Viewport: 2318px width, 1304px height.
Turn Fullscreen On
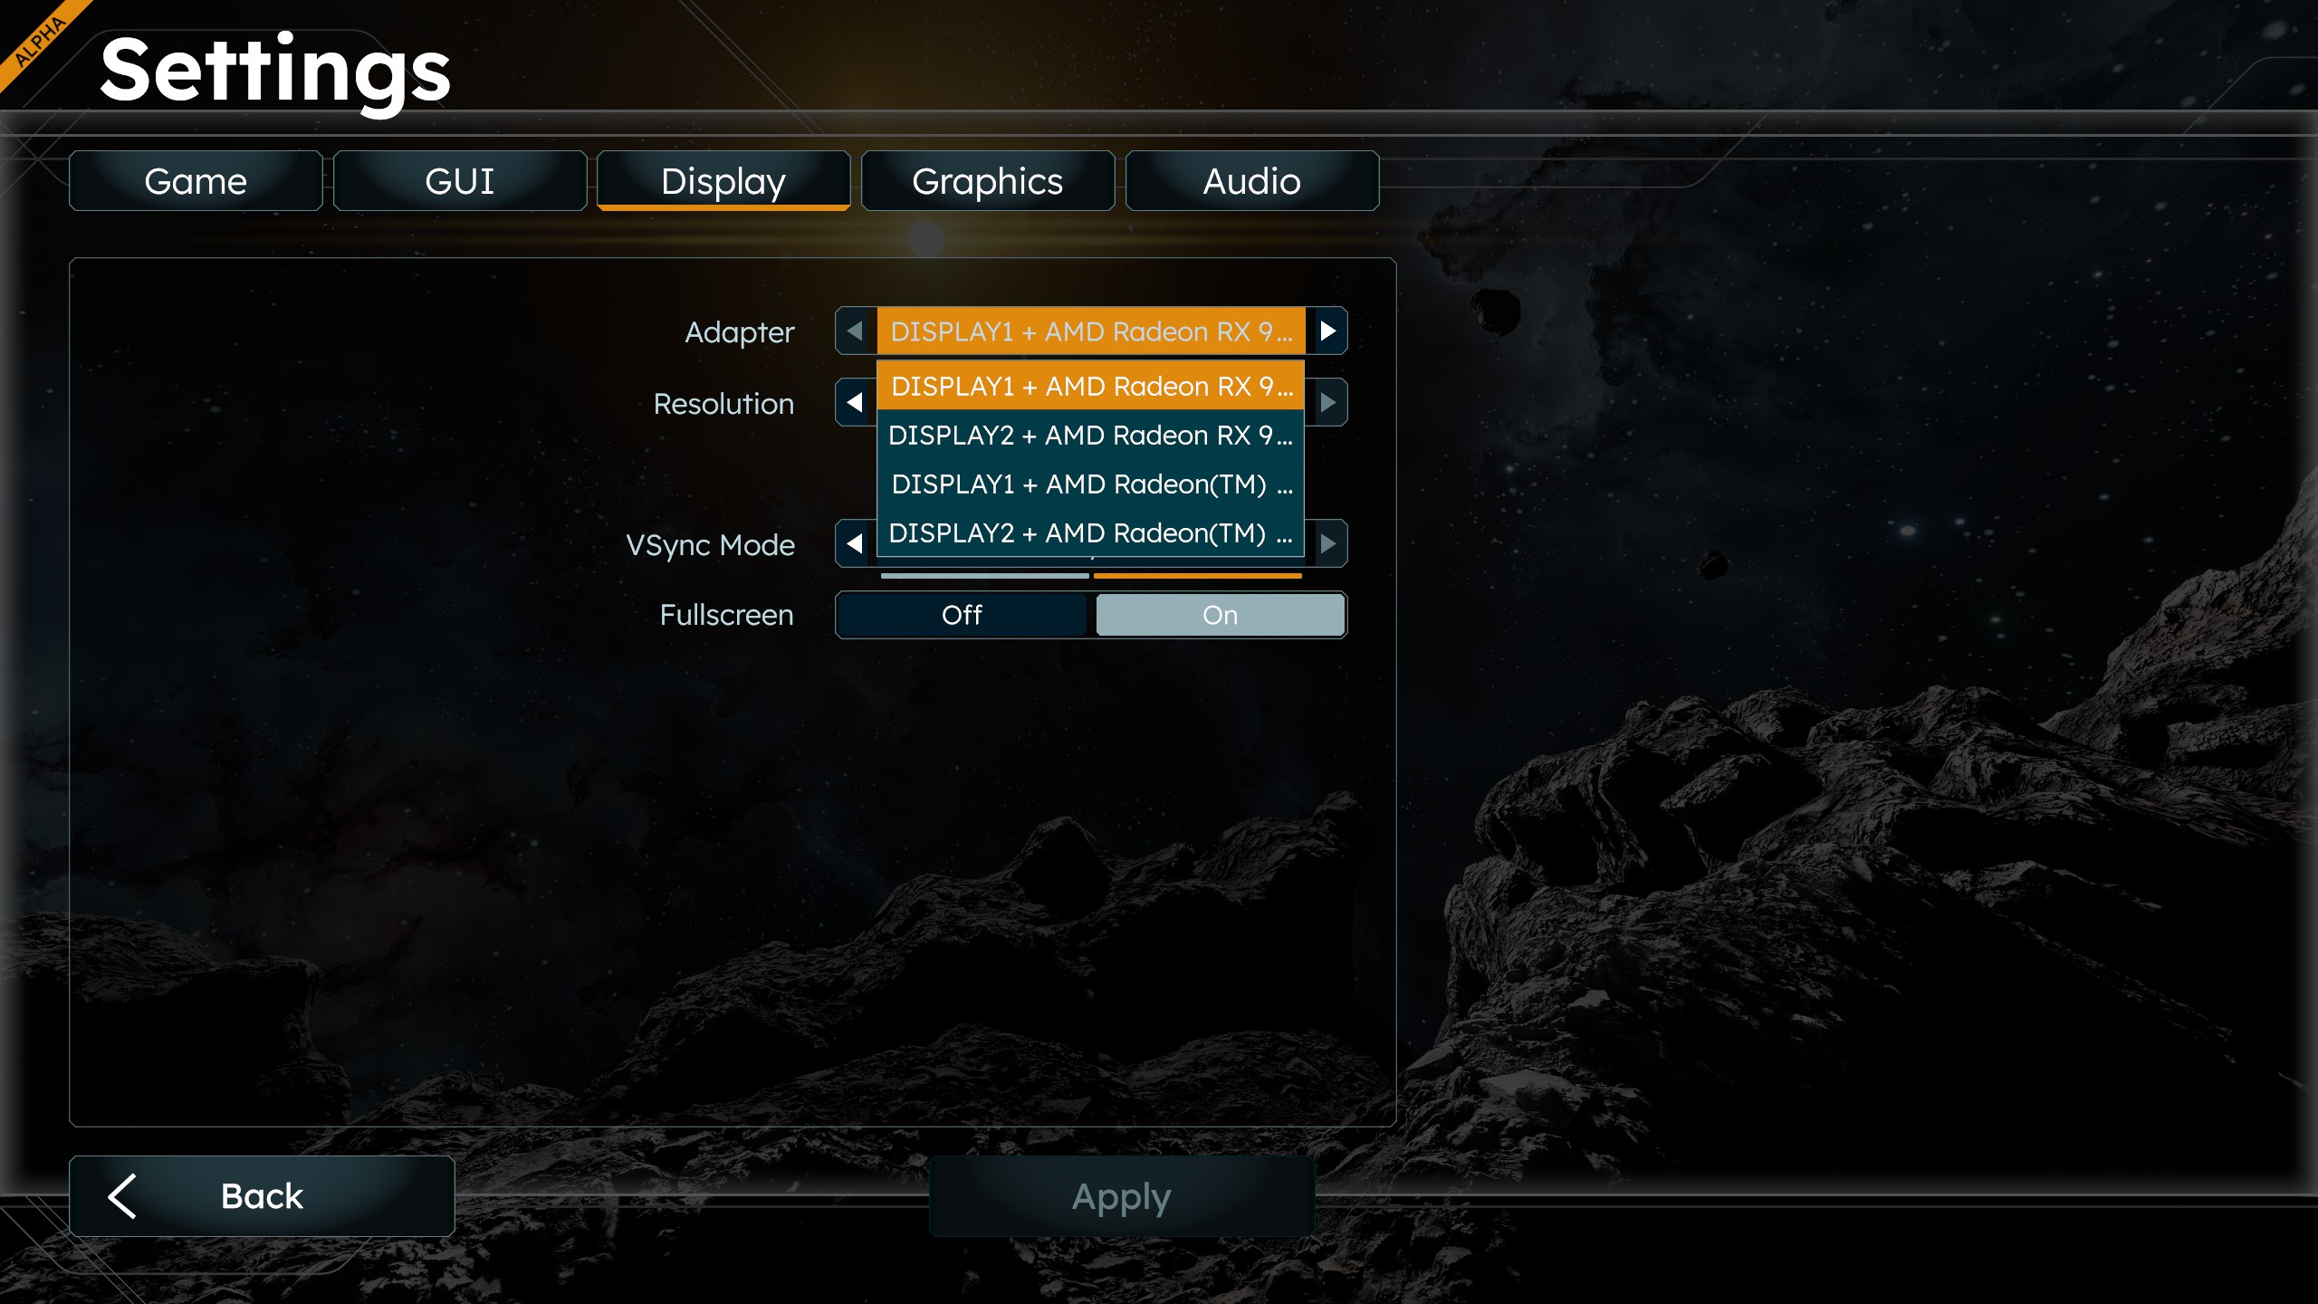(1220, 615)
